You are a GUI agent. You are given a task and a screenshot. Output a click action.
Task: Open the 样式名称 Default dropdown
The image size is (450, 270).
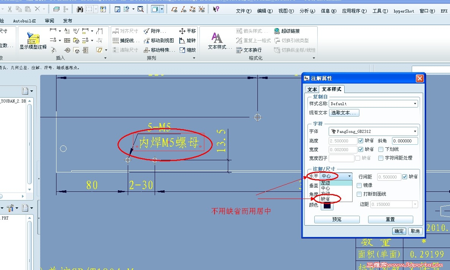click(x=373, y=104)
